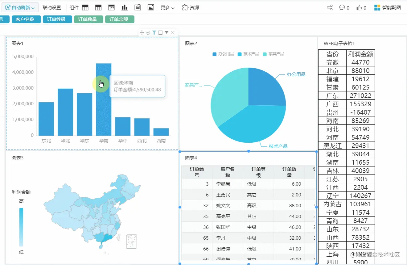This screenshot has width=407, height=265.
Task: Click the 西北 bar in 图表1
Action: [x=142, y=127]
